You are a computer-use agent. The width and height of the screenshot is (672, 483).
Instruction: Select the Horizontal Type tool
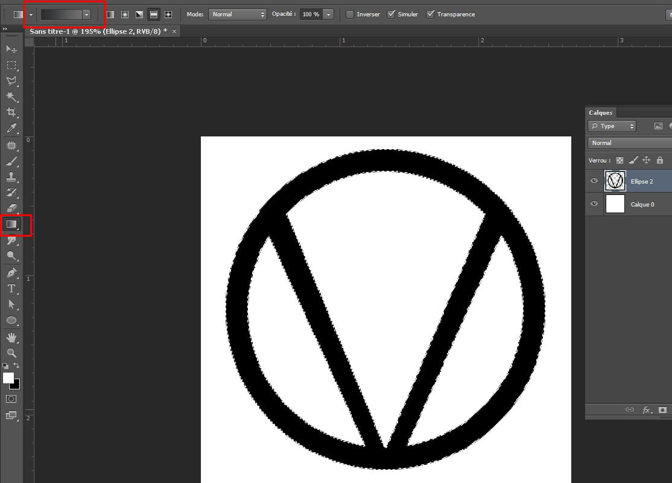pos(11,289)
